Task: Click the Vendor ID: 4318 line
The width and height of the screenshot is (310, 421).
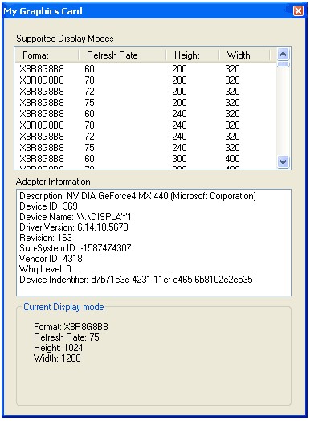Action: pyautogui.click(x=51, y=259)
